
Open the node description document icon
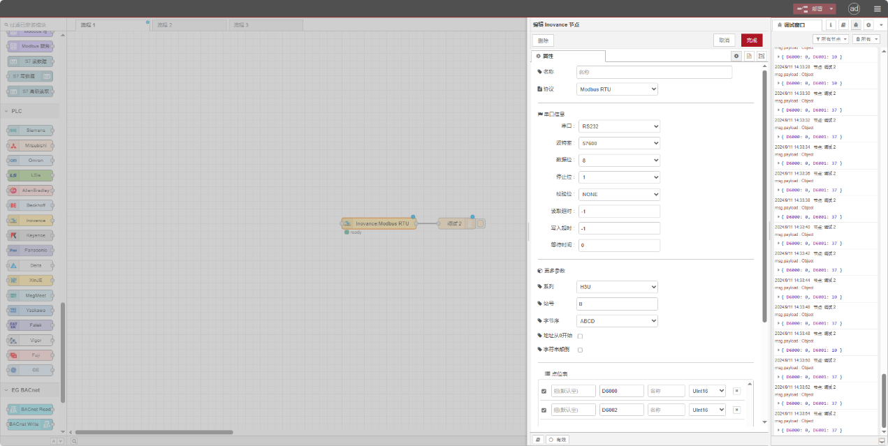749,56
